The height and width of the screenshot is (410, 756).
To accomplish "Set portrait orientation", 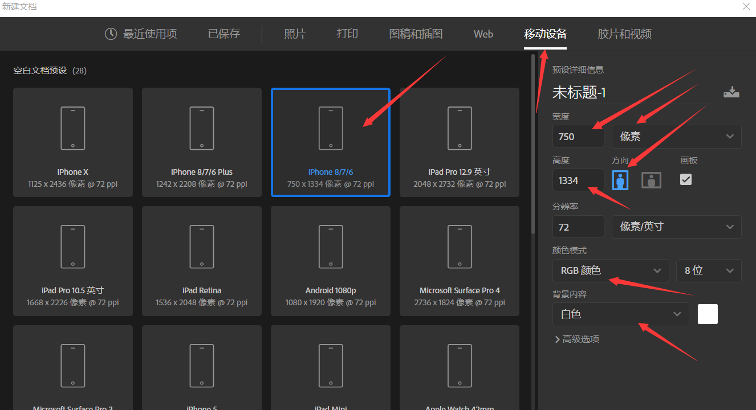I will point(620,180).
